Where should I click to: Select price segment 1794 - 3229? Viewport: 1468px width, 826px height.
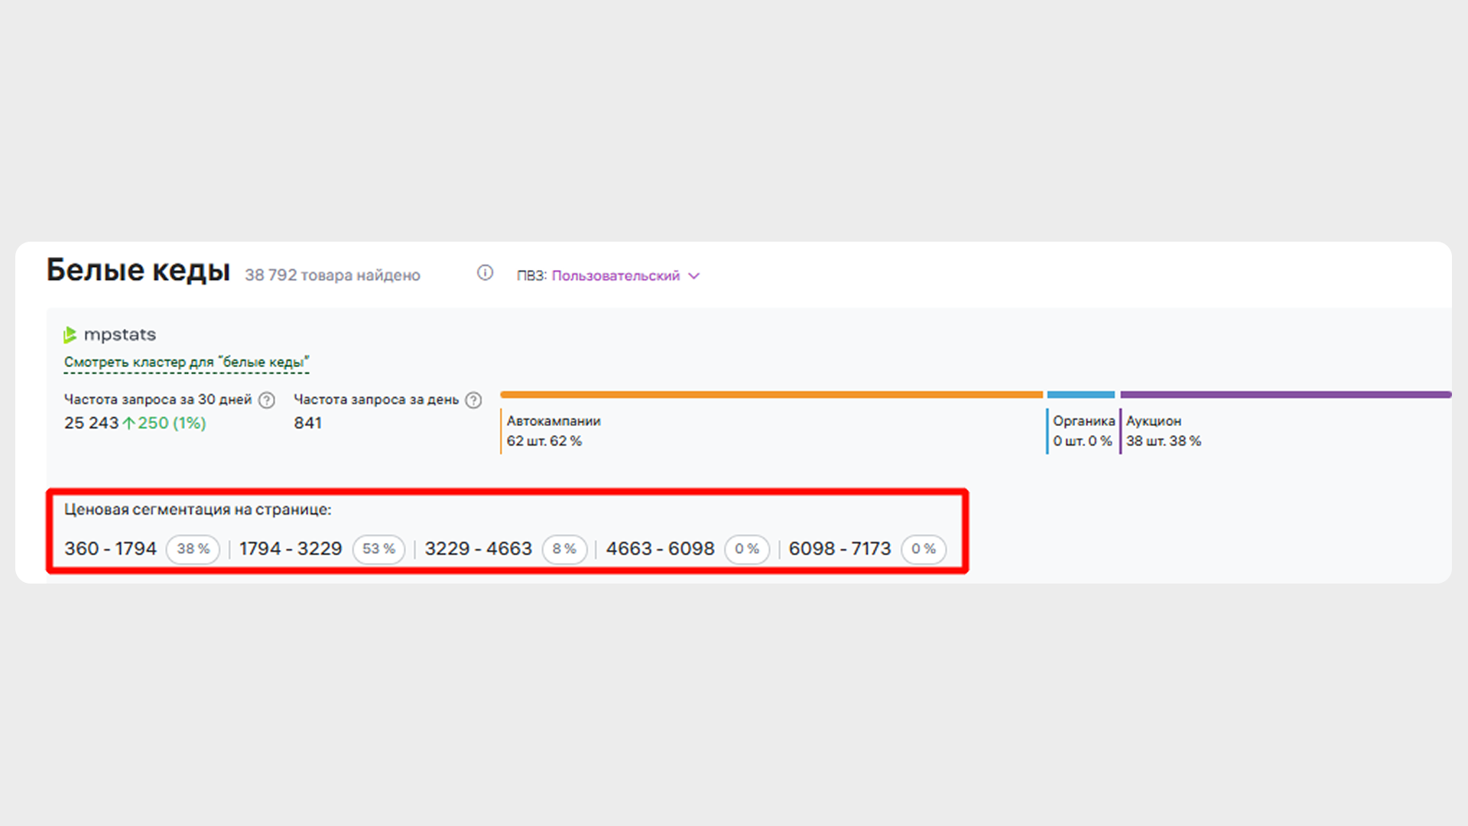[291, 549]
